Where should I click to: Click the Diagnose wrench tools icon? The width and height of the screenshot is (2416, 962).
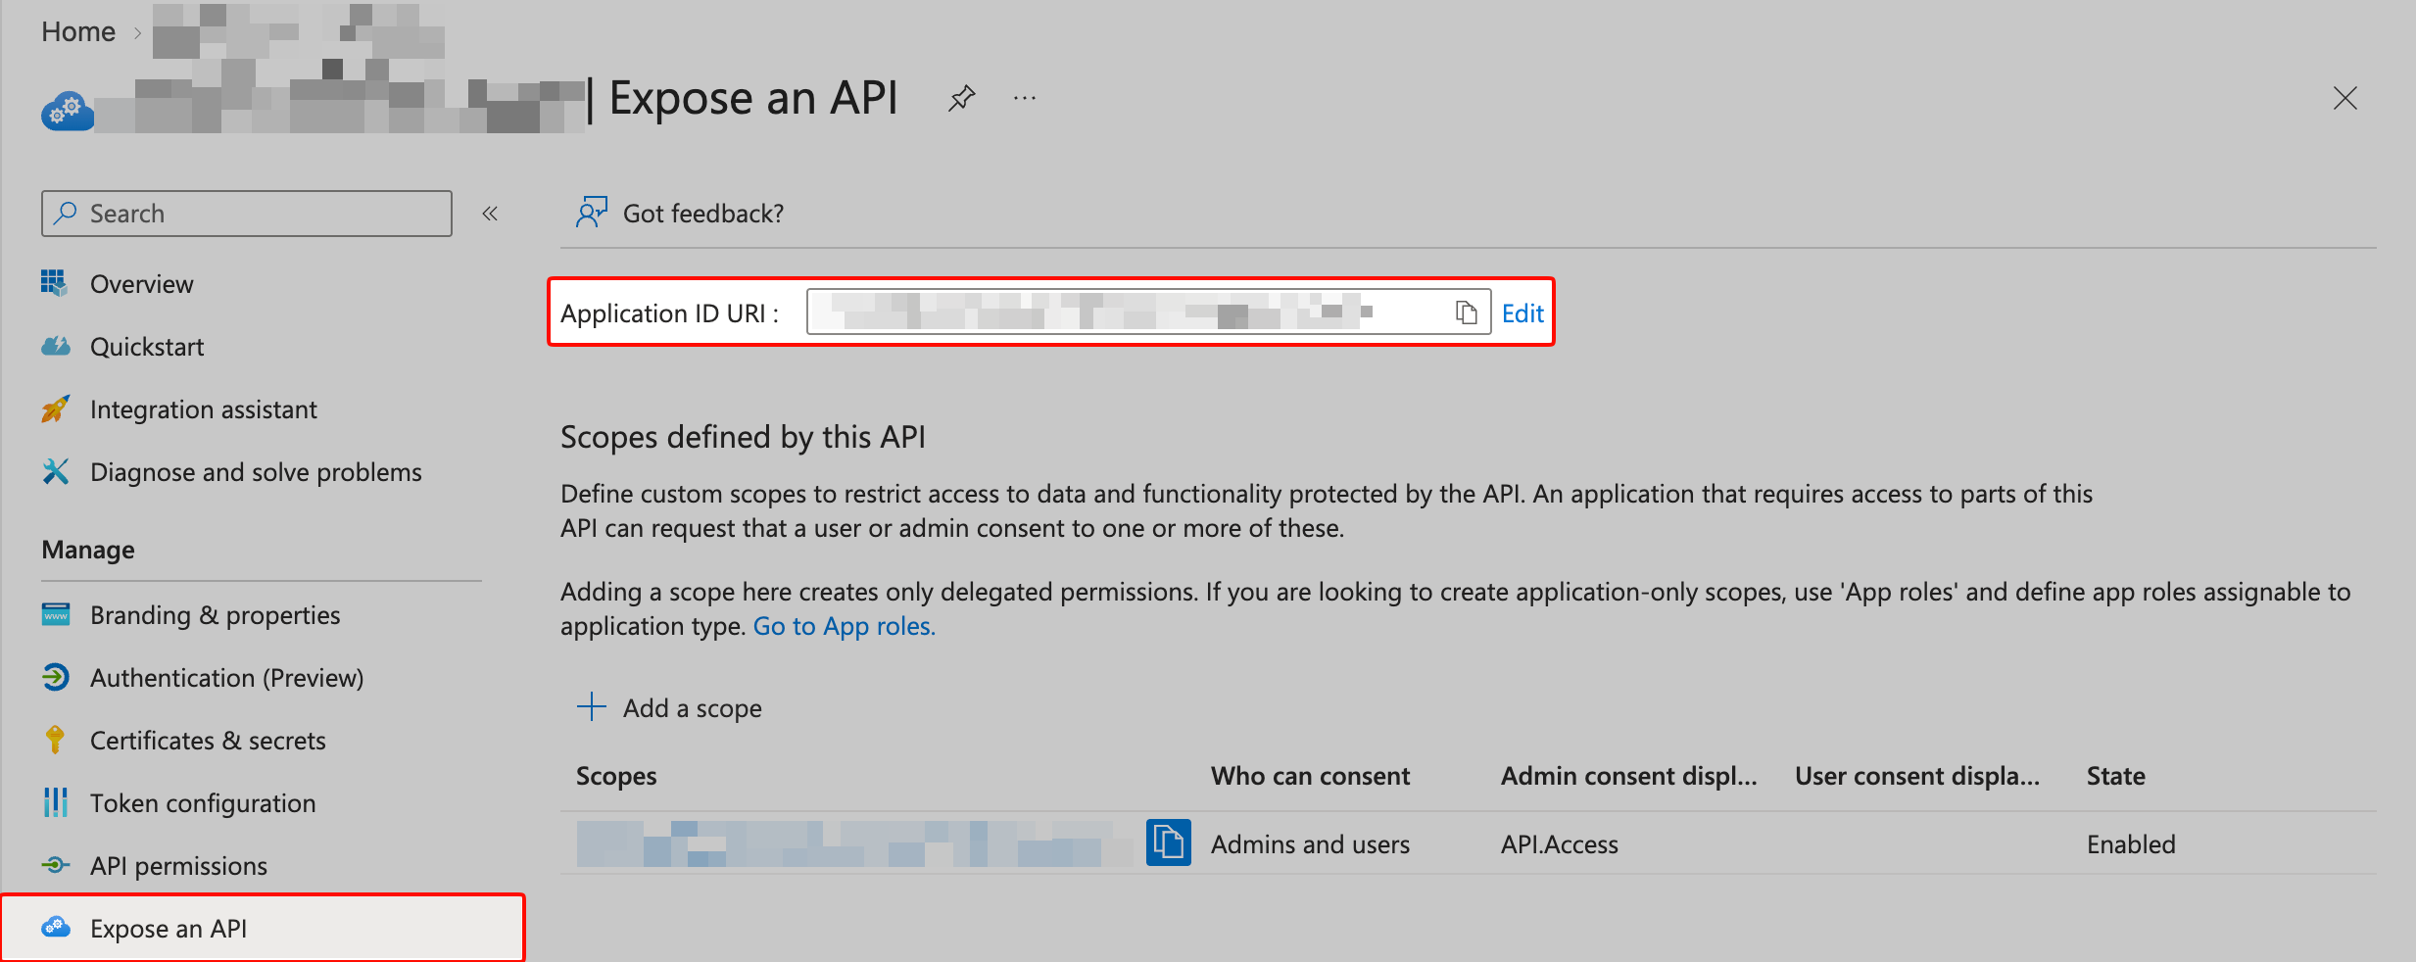(x=56, y=471)
